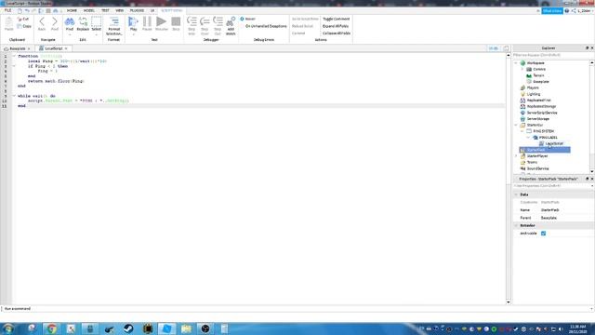Click Step Into debugger icon
Image resolution: width=595 pixels, height=335 pixels.
(192, 26)
